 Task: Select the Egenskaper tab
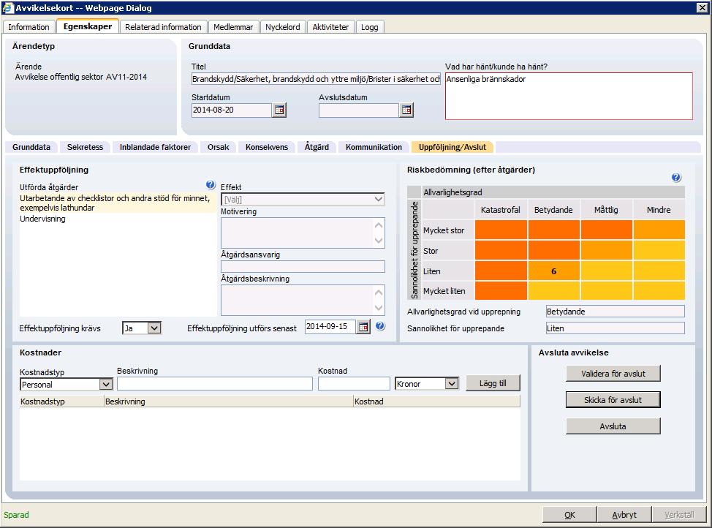pyautogui.click(x=88, y=26)
